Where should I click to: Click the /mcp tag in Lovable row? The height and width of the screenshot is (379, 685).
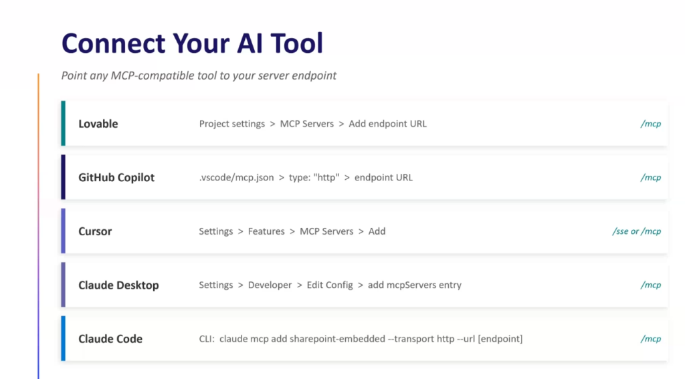(650, 124)
